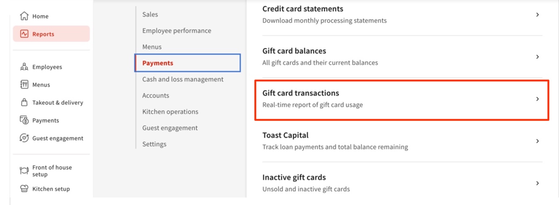Open Employee performance reports section

[x=177, y=31]
